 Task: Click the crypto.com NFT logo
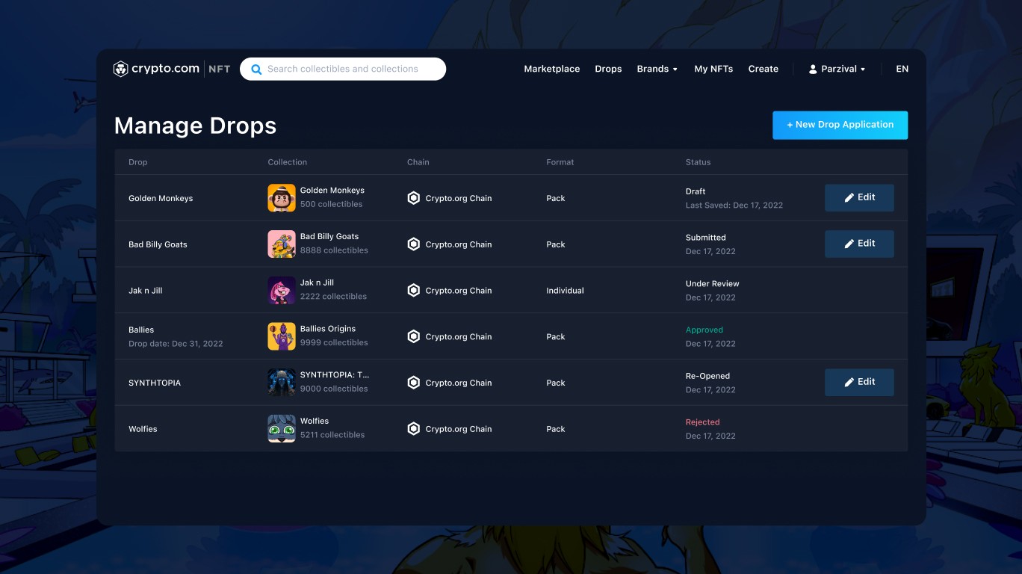[172, 69]
